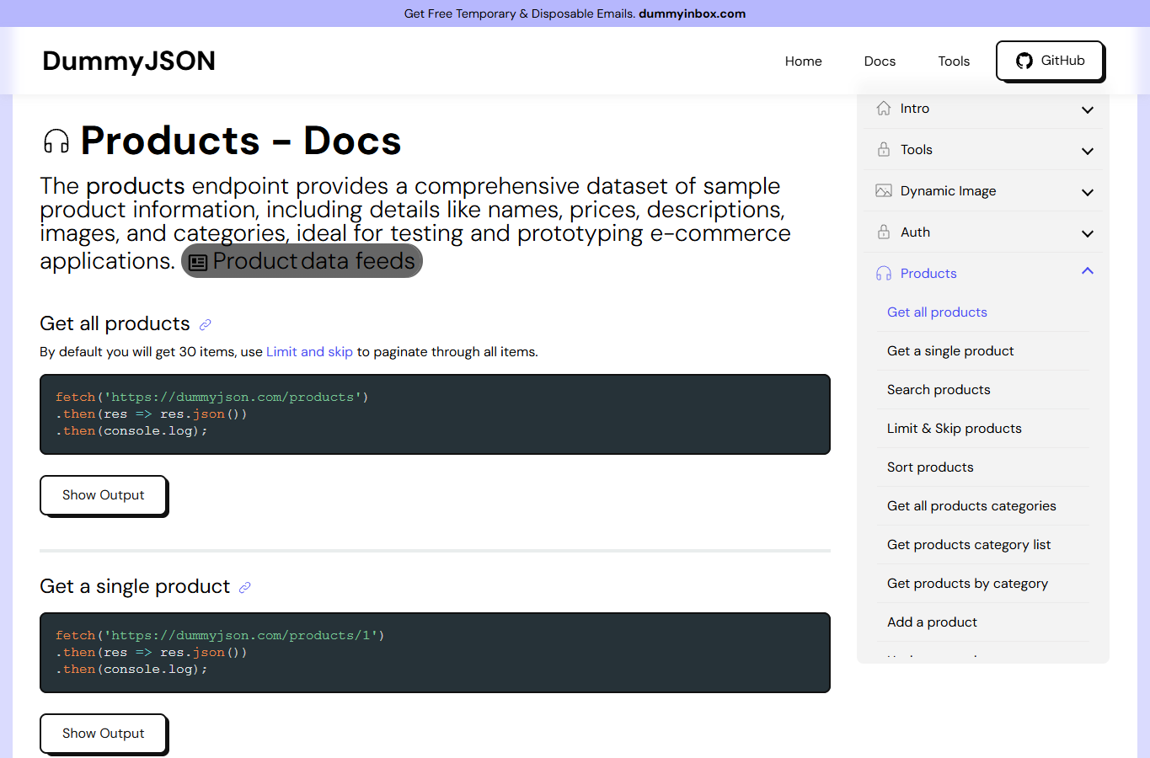Select Limit & Skip products in sidebar
This screenshot has height=758, width=1150.
pyautogui.click(x=954, y=429)
